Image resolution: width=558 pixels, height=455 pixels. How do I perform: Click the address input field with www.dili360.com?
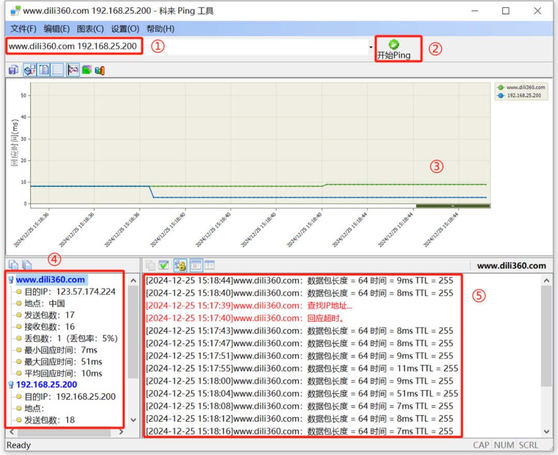(x=73, y=46)
